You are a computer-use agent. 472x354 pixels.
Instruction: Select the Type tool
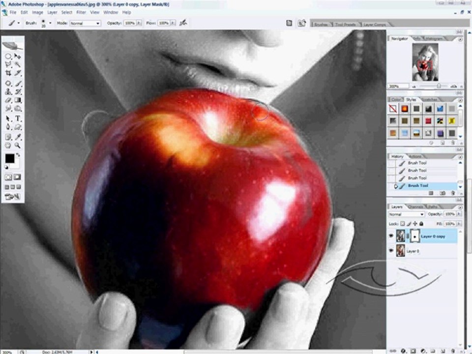point(18,118)
